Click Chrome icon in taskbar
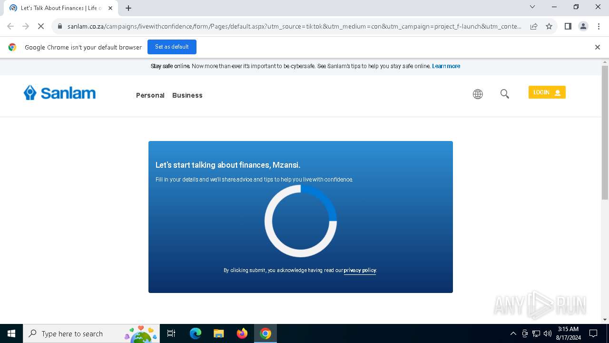609x343 pixels. click(265, 333)
